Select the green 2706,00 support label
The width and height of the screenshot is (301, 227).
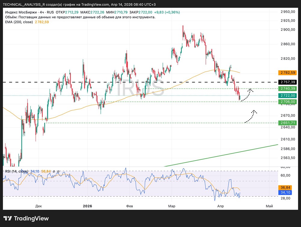click(x=288, y=102)
